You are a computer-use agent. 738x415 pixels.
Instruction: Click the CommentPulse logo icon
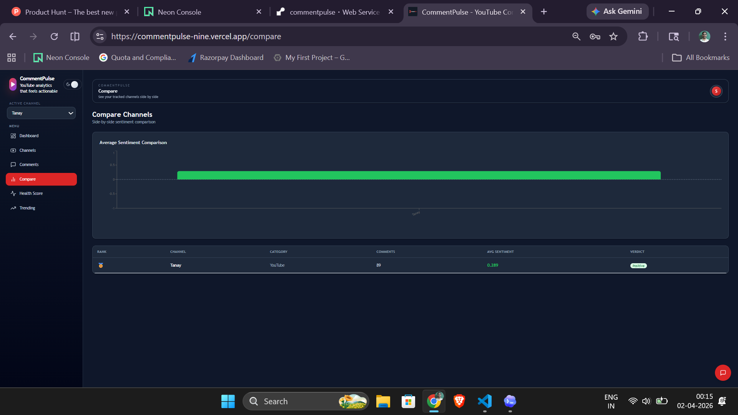(x=13, y=85)
